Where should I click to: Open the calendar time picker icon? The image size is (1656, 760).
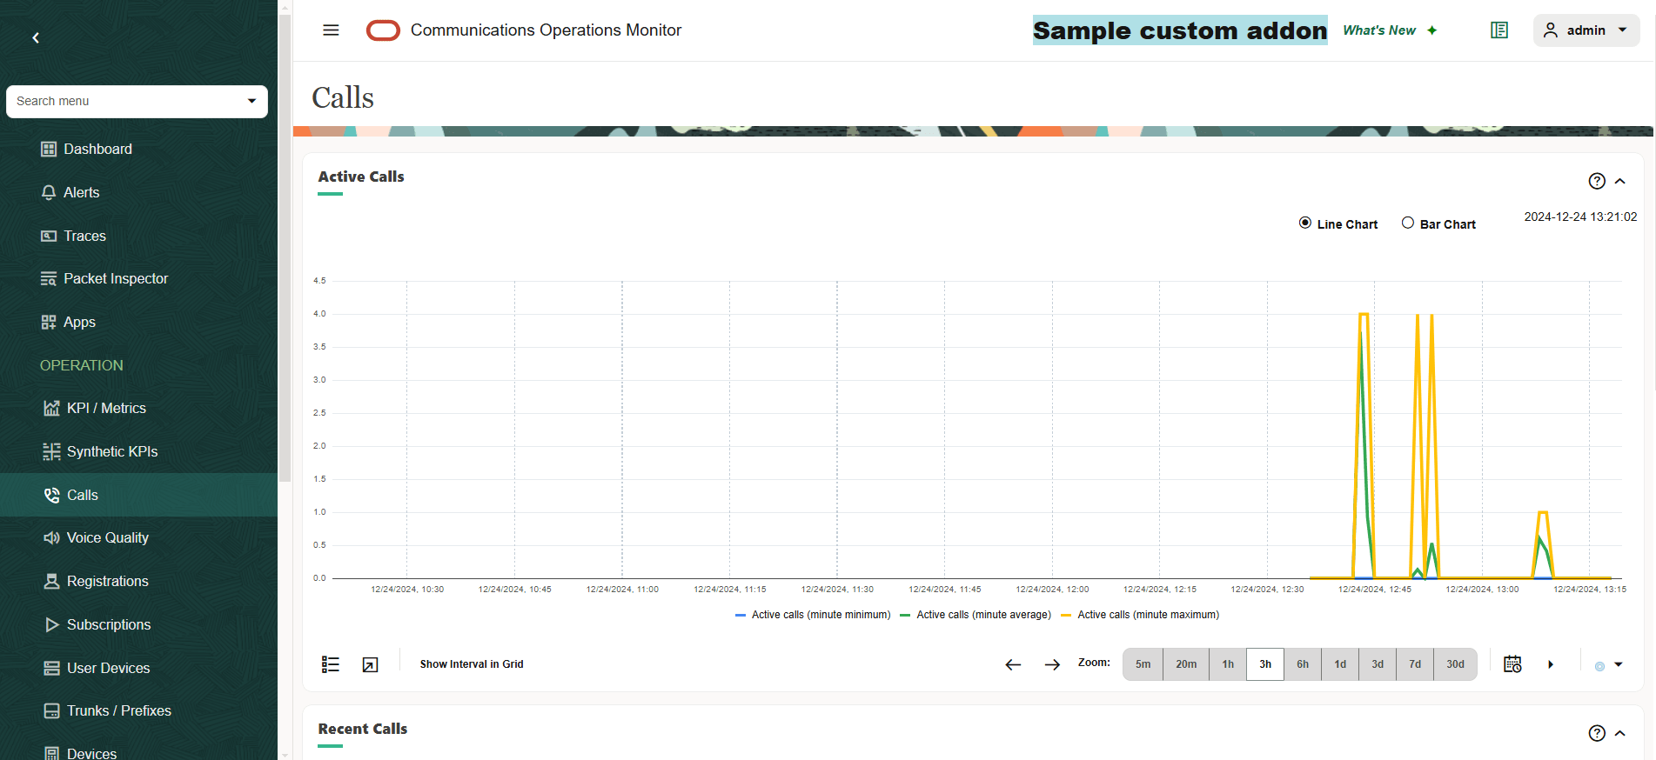tap(1512, 663)
